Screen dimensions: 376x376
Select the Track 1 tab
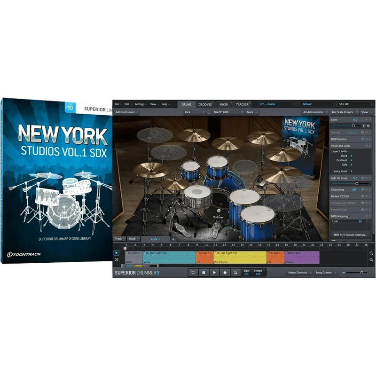pyautogui.click(x=155, y=239)
